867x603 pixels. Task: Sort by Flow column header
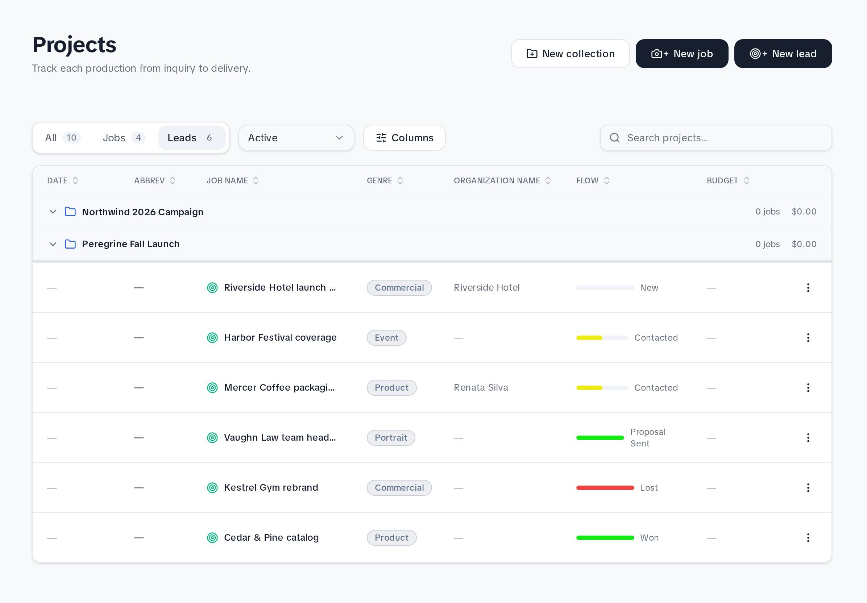pyautogui.click(x=593, y=180)
